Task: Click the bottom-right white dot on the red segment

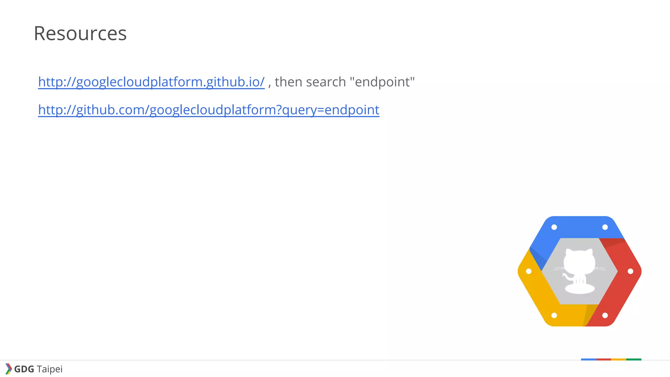Action: point(605,315)
